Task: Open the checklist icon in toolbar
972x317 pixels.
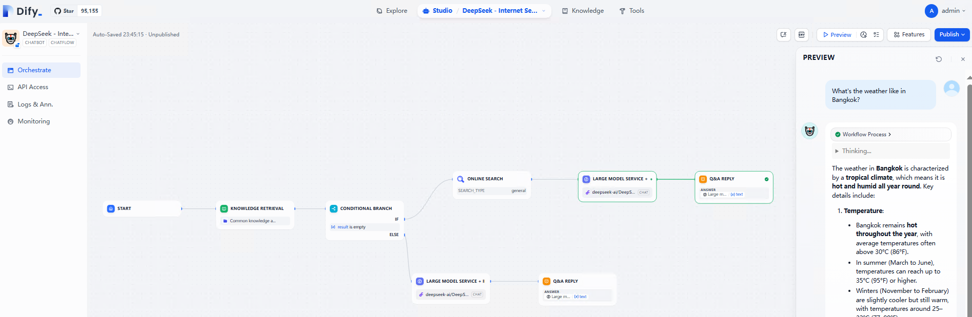Action: tap(876, 35)
